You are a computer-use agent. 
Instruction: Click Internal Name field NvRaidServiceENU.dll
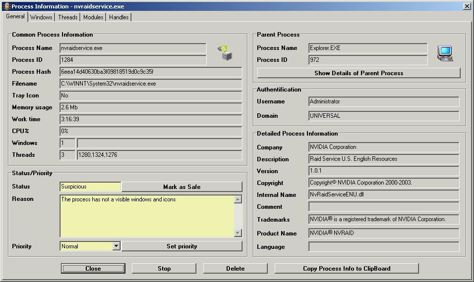tap(384, 194)
